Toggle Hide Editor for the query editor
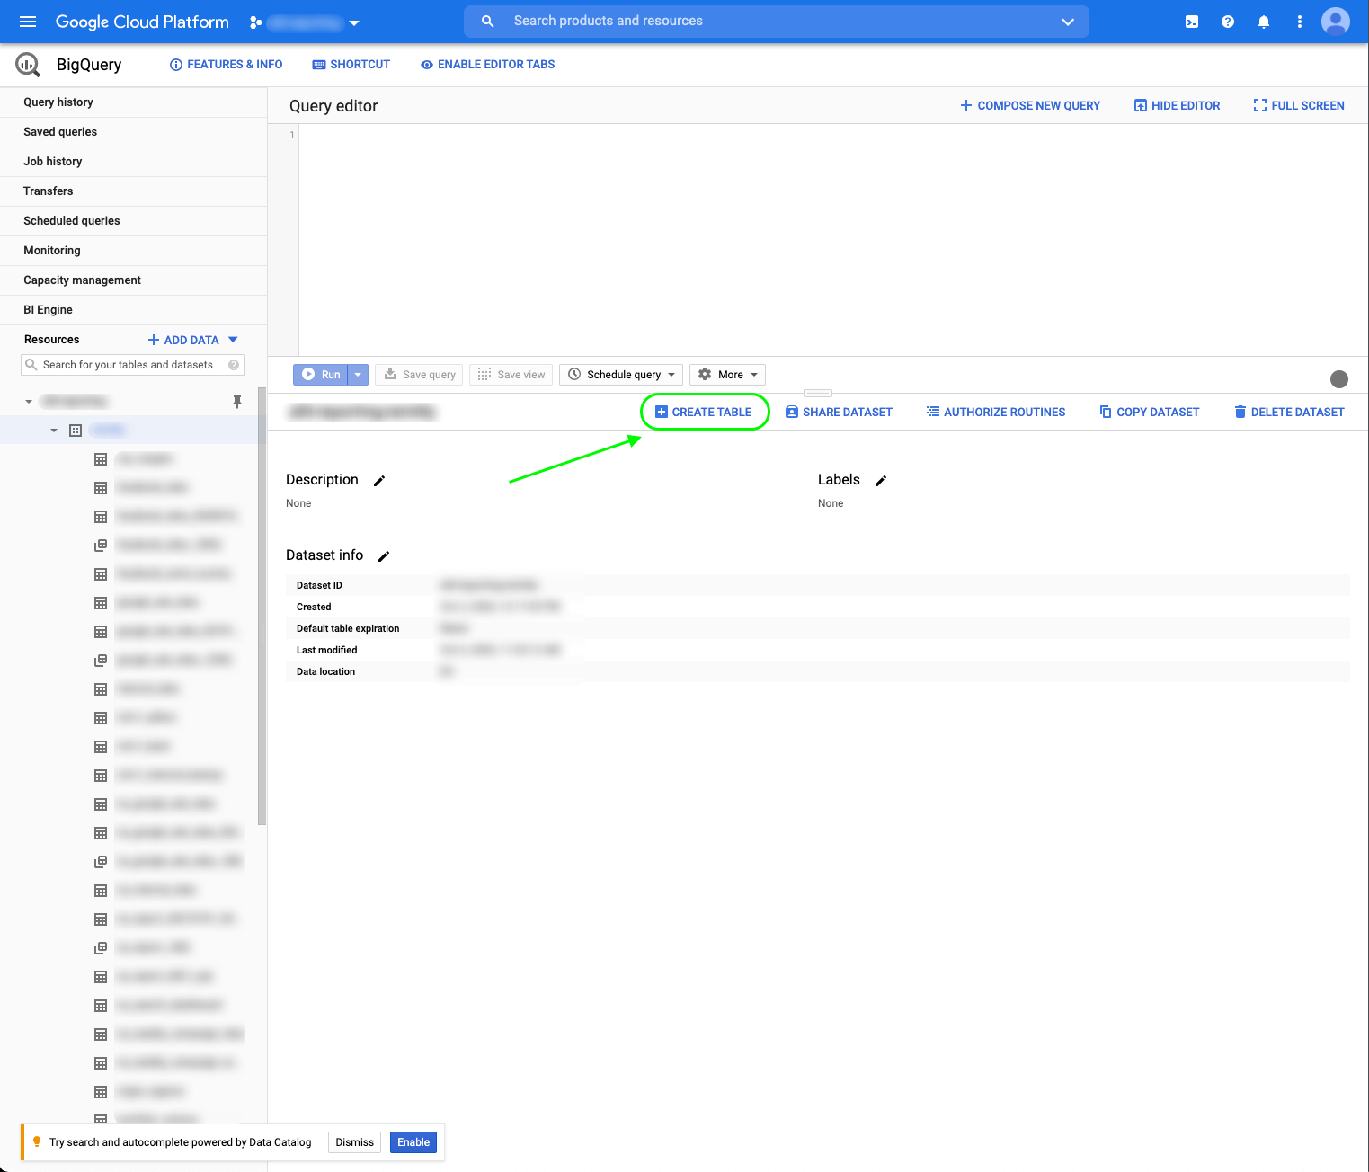Viewport: 1369px width, 1172px height. (1177, 105)
